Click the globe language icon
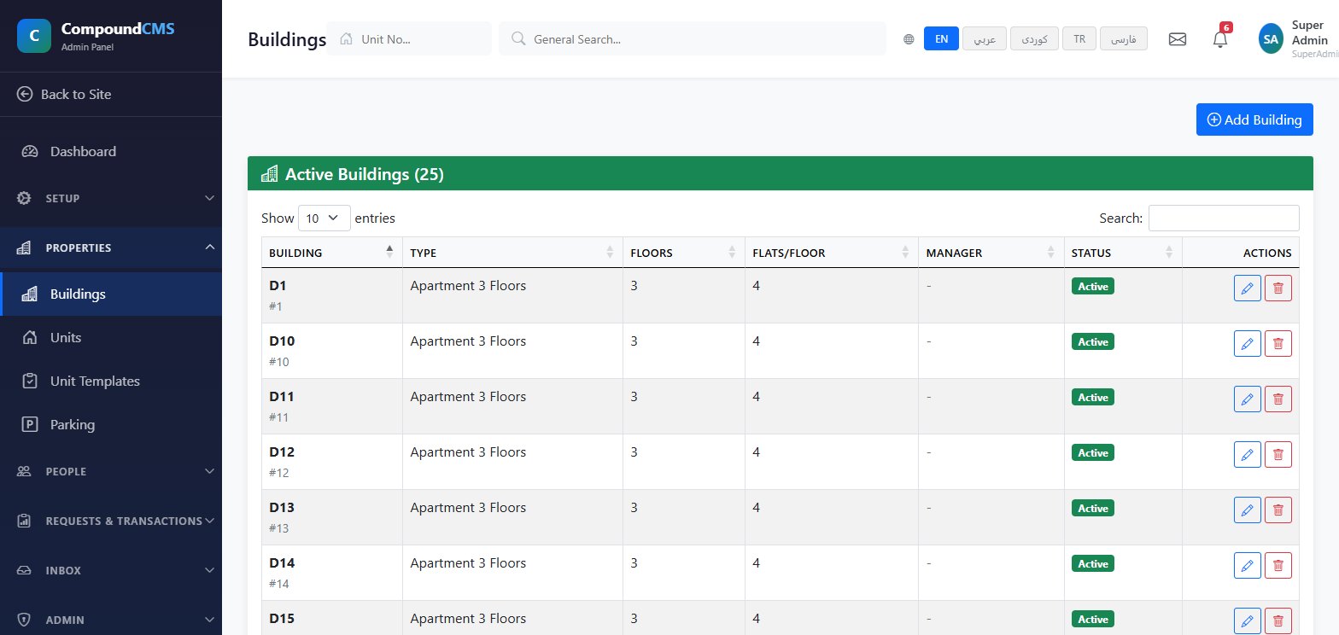This screenshot has height=635, width=1339. coord(909,39)
